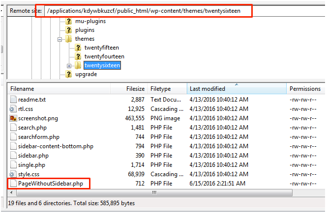Viewport: 327px width, 213px height.
Task: Sort files by Last modified column
Action: pyautogui.click(x=236, y=89)
